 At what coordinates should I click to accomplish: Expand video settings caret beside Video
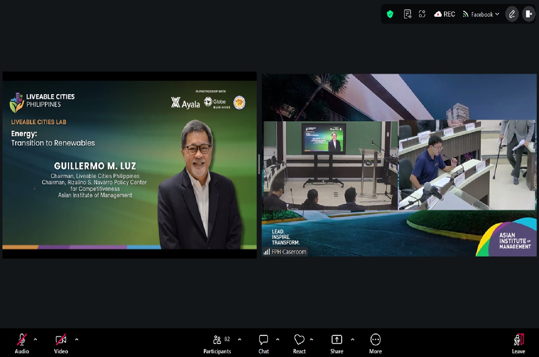tap(77, 339)
